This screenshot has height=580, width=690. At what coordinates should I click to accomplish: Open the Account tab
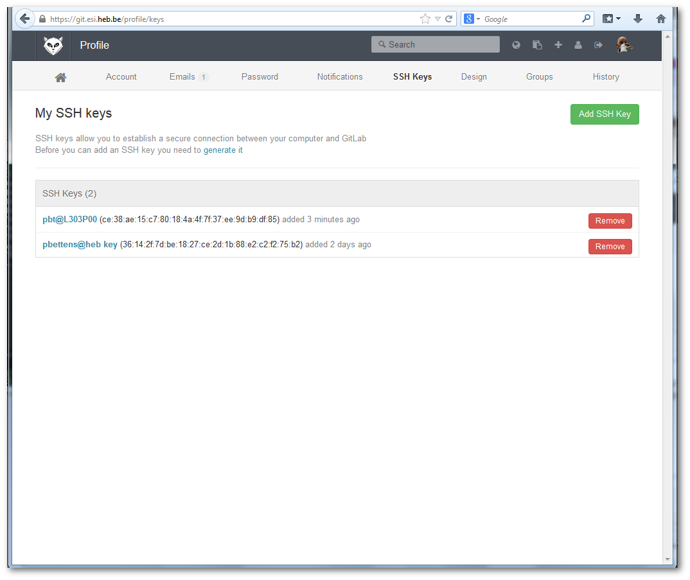[121, 76]
